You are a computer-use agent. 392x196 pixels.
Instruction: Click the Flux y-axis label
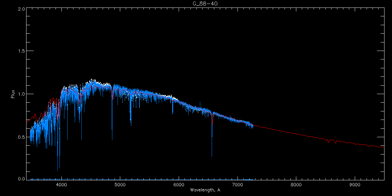click(x=13, y=94)
